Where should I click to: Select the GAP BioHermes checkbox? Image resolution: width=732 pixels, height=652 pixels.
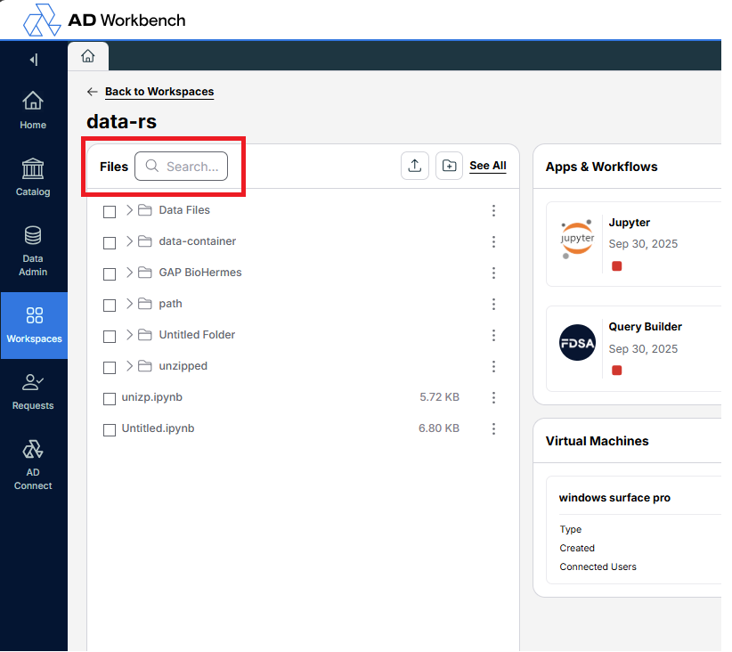[x=110, y=273]
